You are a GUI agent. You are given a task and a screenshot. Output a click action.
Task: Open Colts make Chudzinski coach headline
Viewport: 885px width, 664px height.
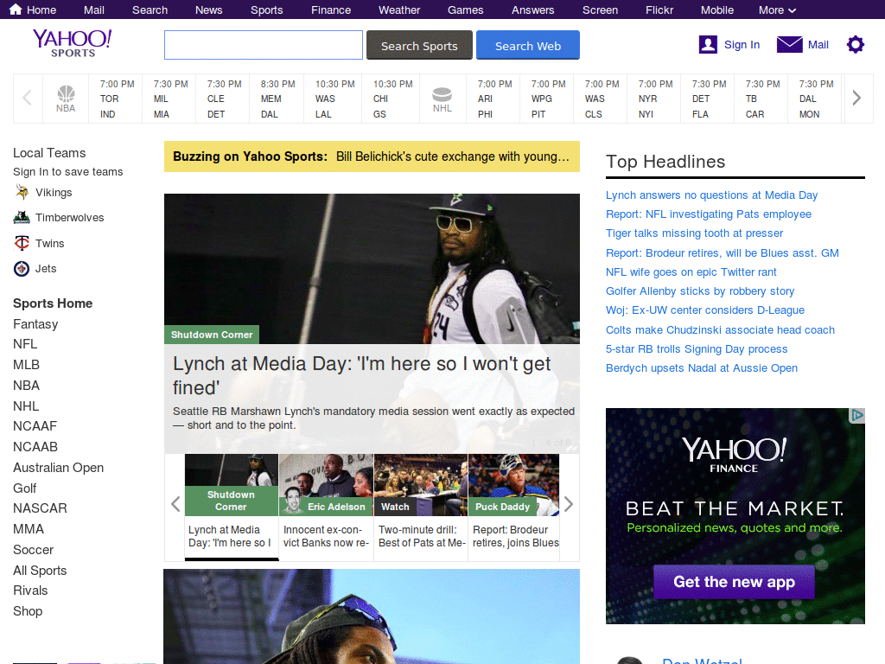[720, 329]
